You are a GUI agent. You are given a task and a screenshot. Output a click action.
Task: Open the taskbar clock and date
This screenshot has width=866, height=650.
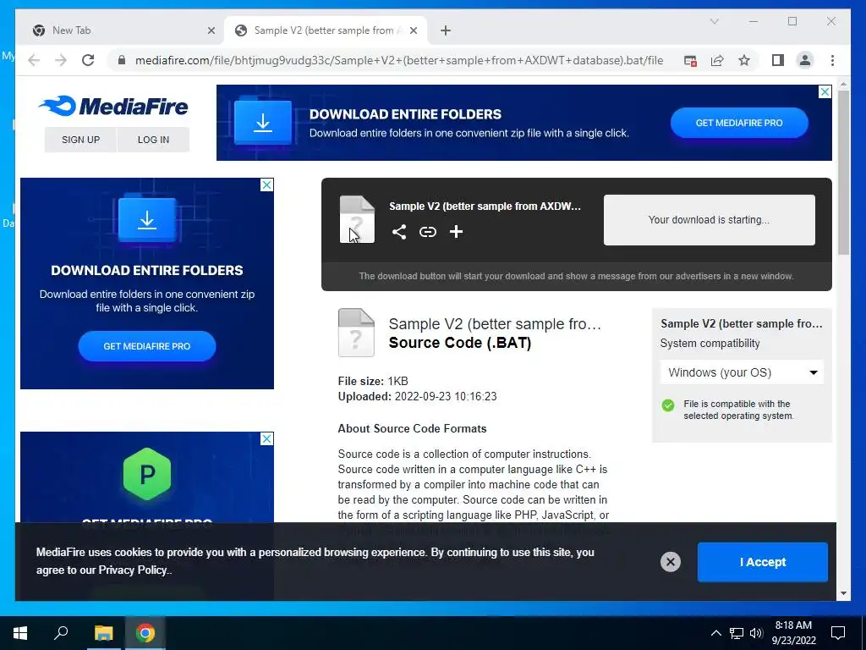pyautogui.click(x=793, y=633)
